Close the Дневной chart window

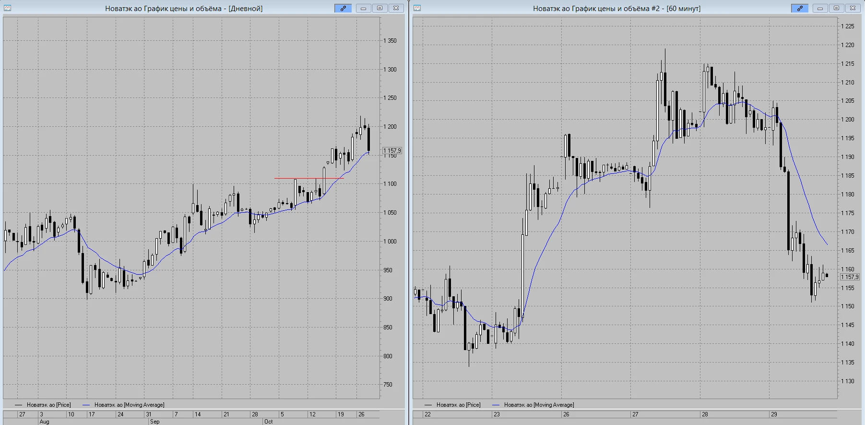[x=396, y=8]
